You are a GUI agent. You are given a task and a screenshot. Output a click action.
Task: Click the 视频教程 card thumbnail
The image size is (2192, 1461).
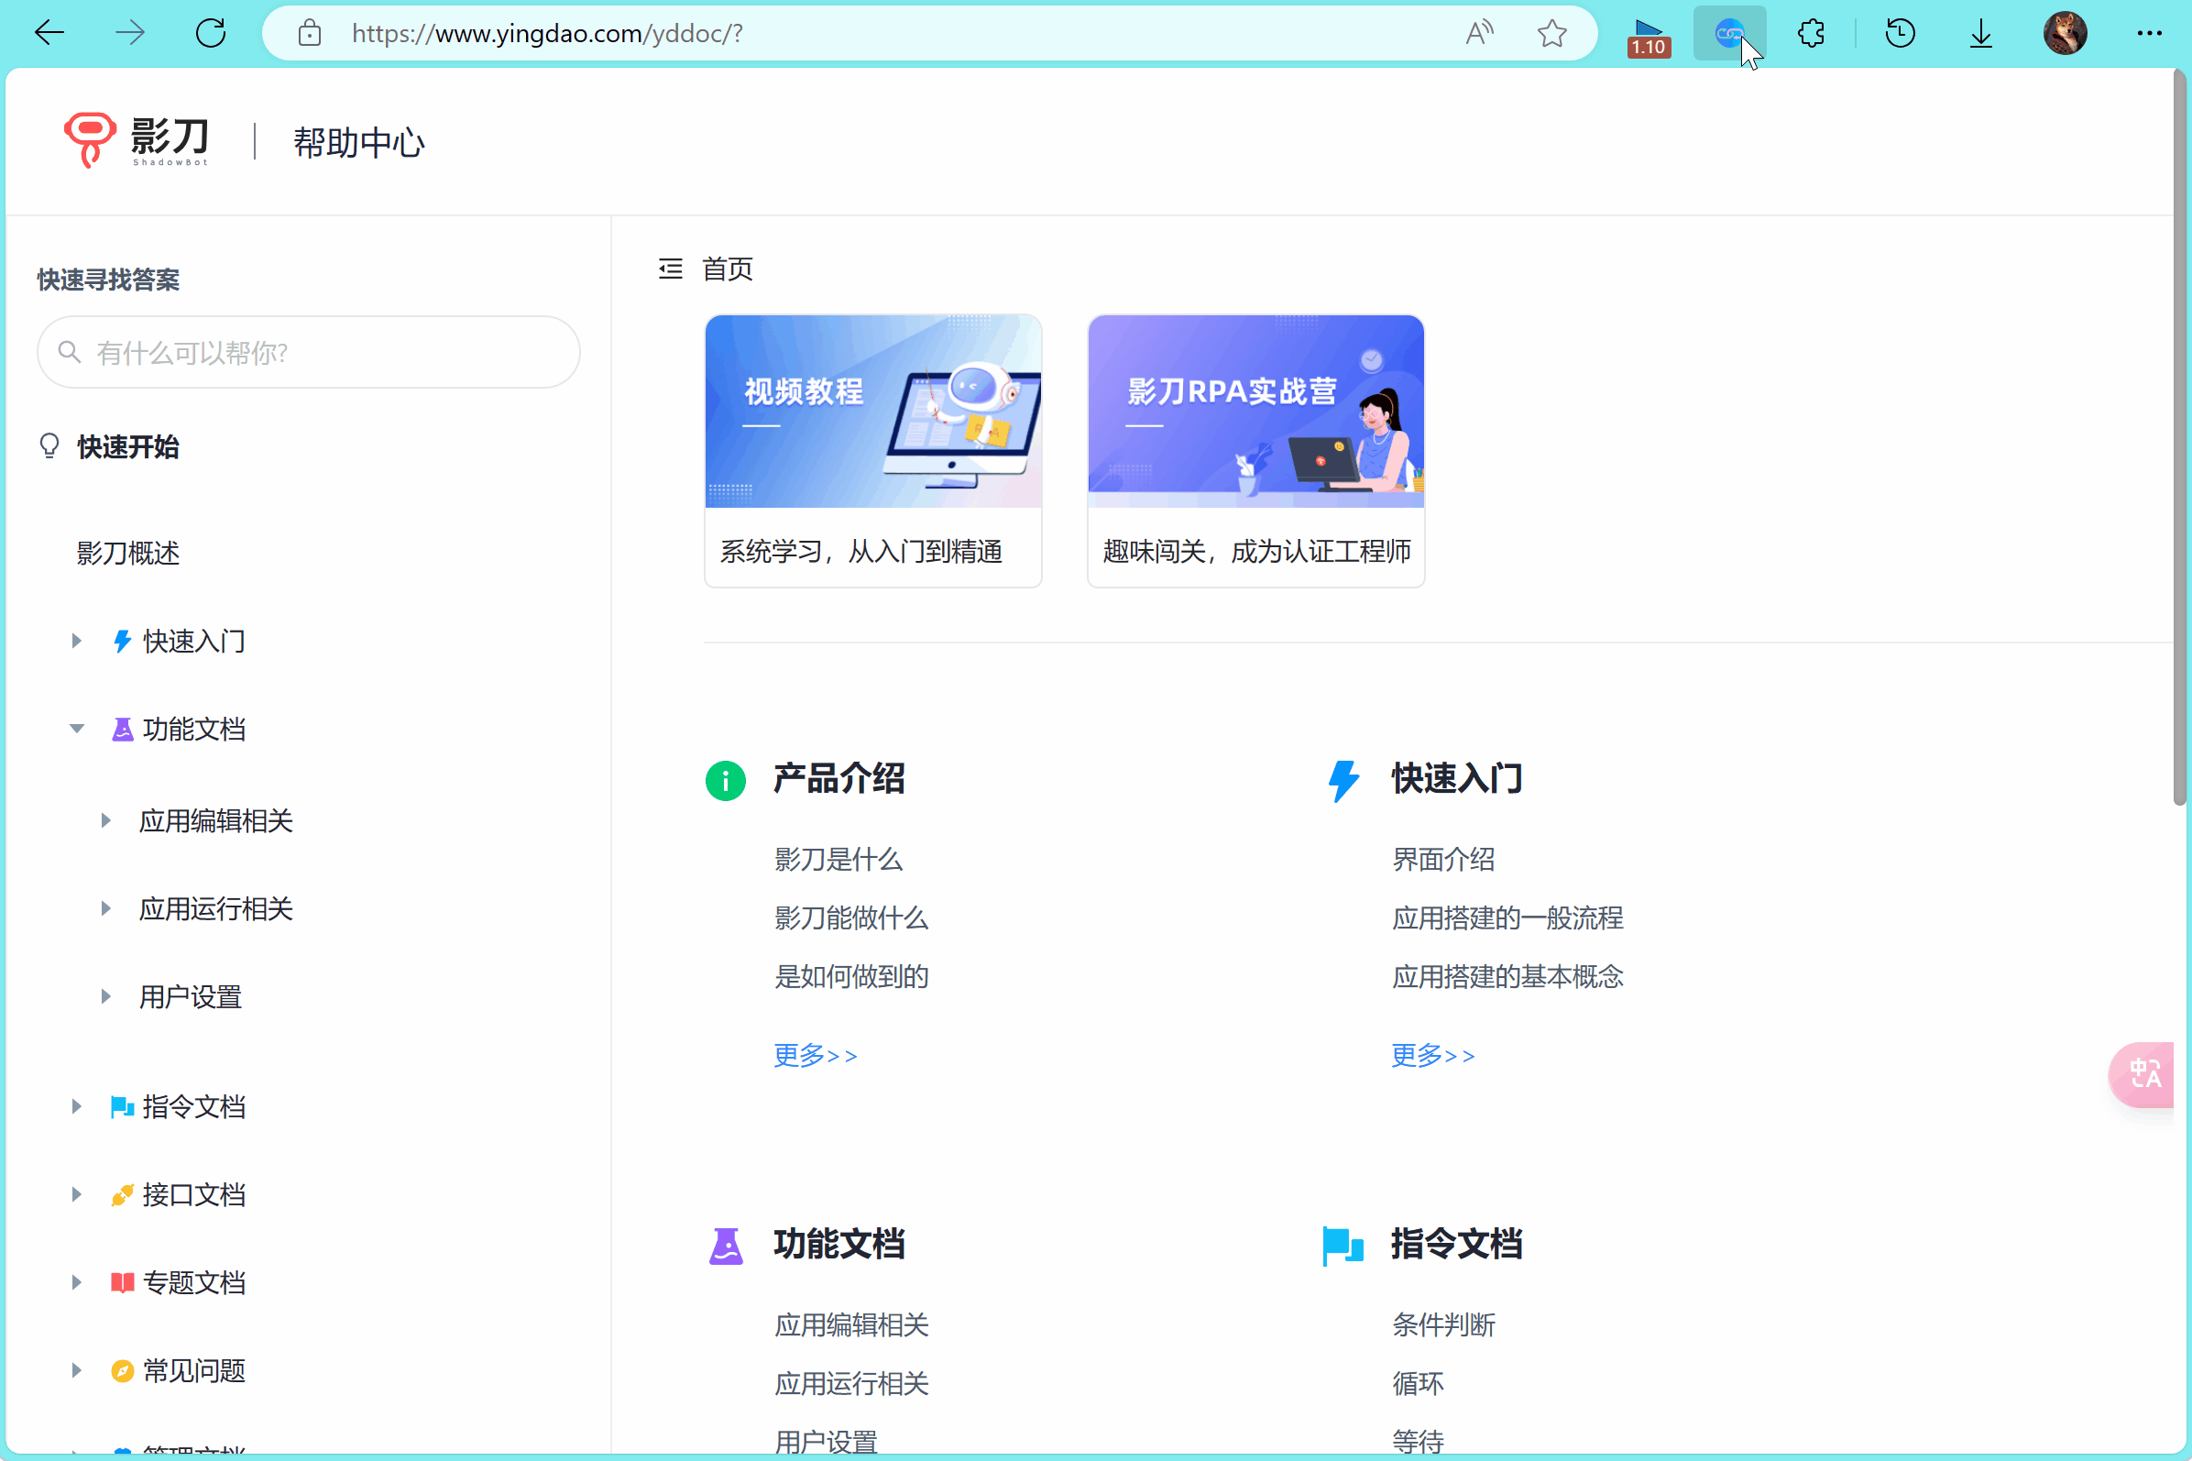pyautogui.click(x=873, y=411)
